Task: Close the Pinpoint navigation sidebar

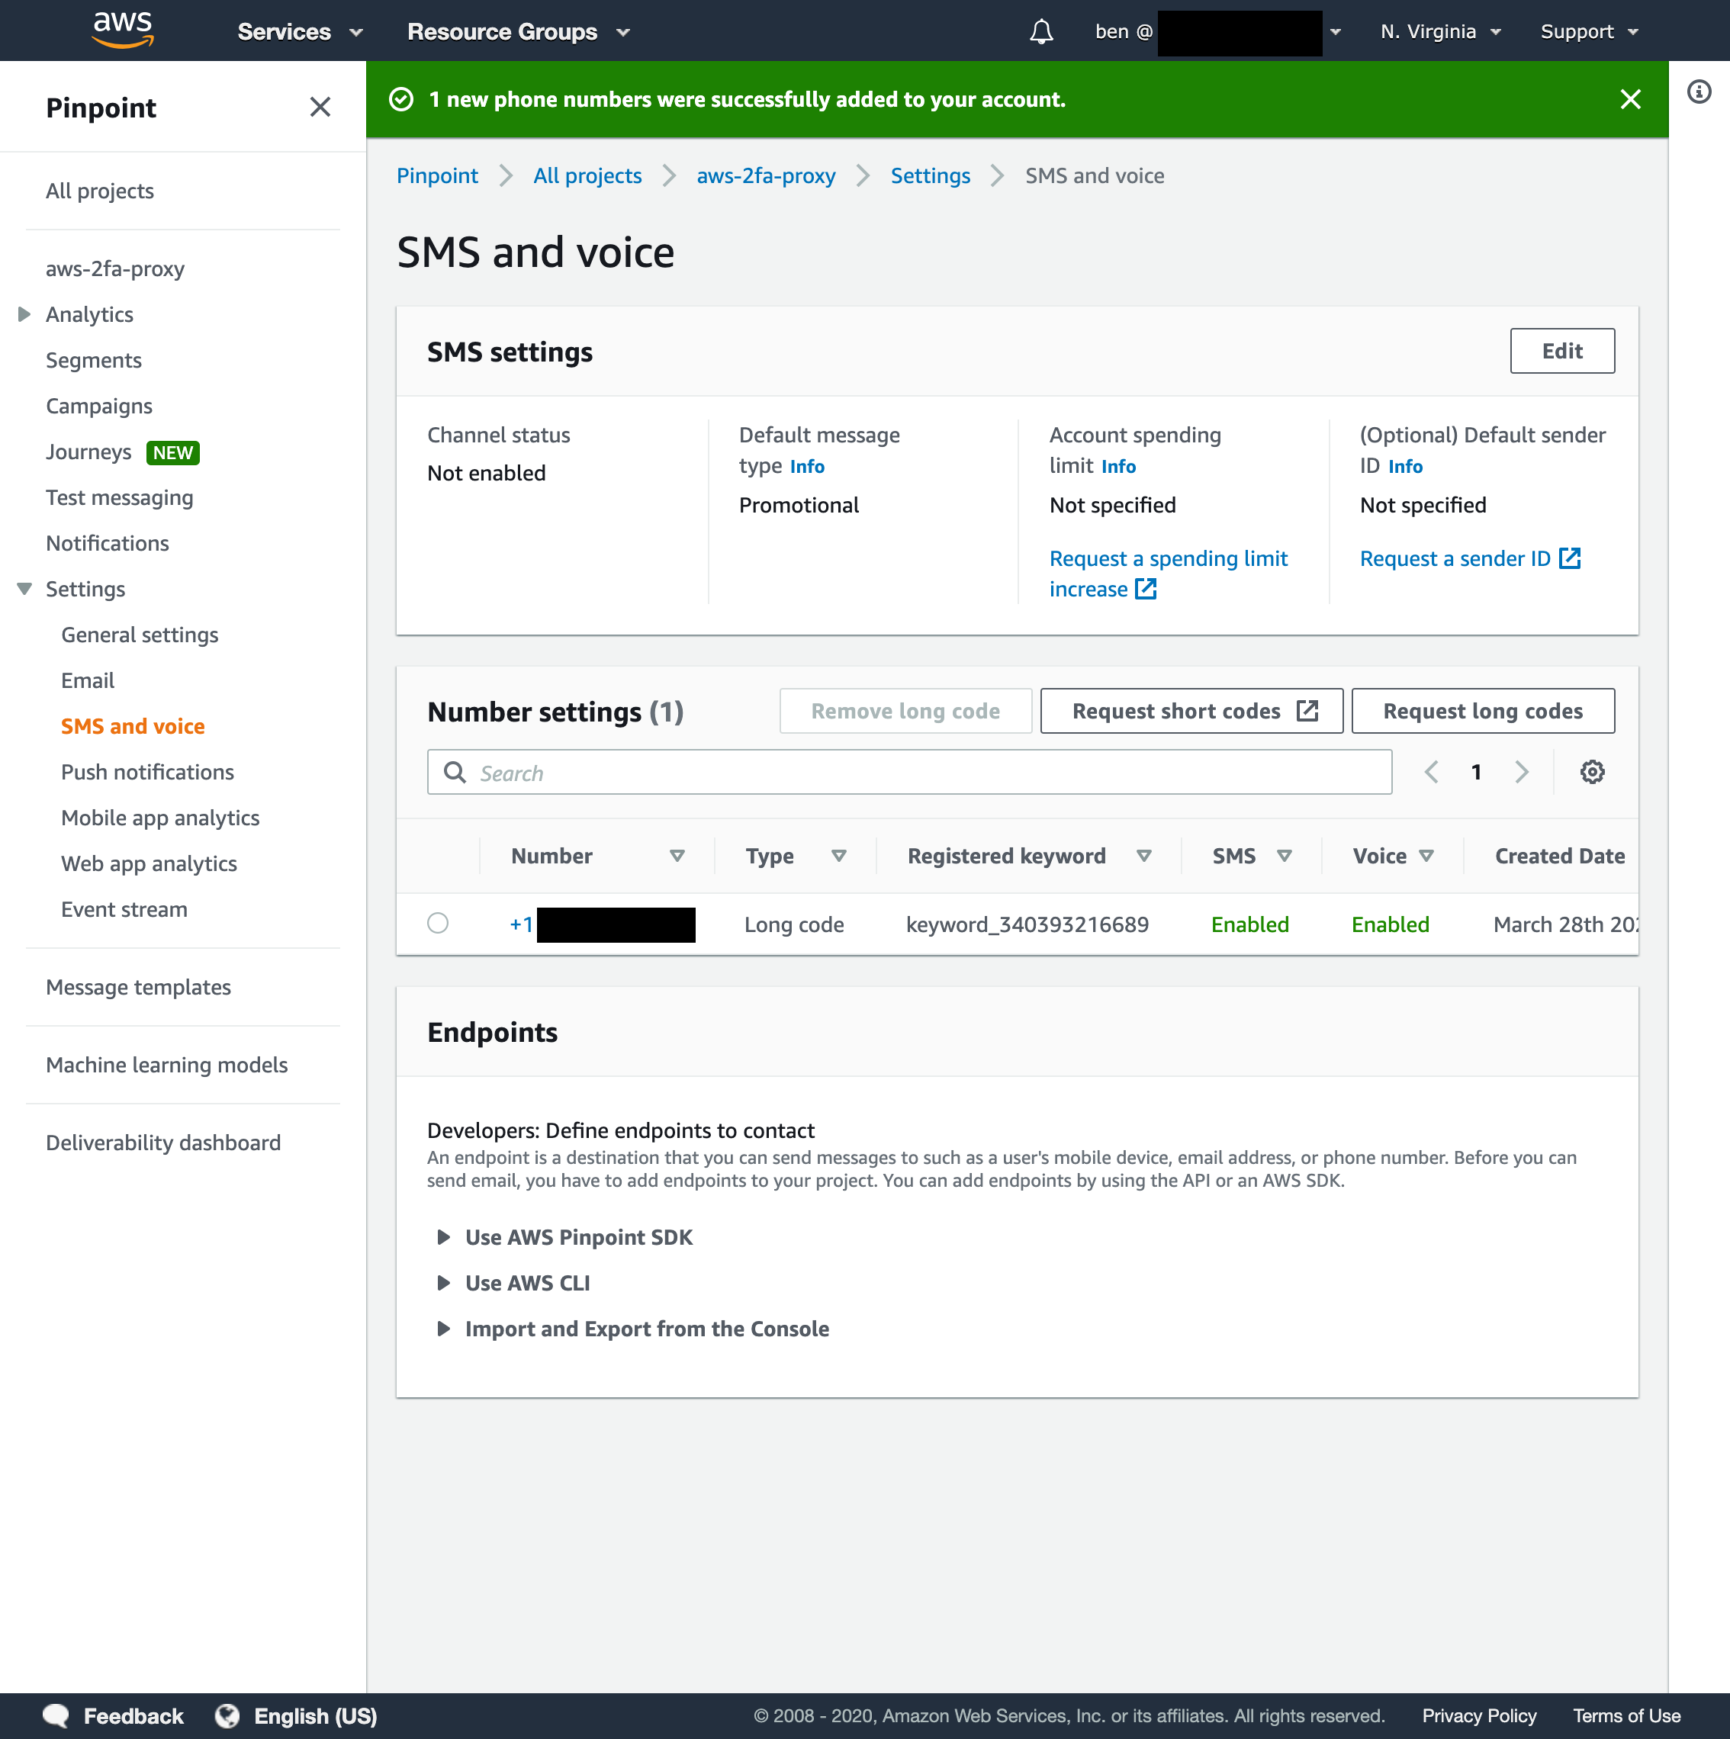Action: [x=320, y=107]
